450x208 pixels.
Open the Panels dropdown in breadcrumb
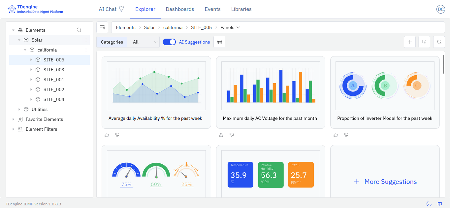click(230, 27)
